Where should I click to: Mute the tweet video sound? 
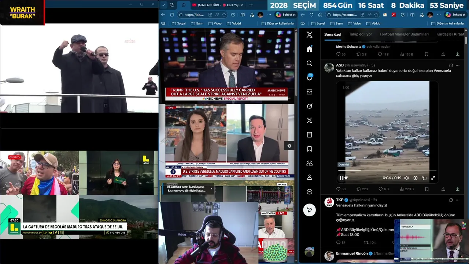tap(407, 178)
